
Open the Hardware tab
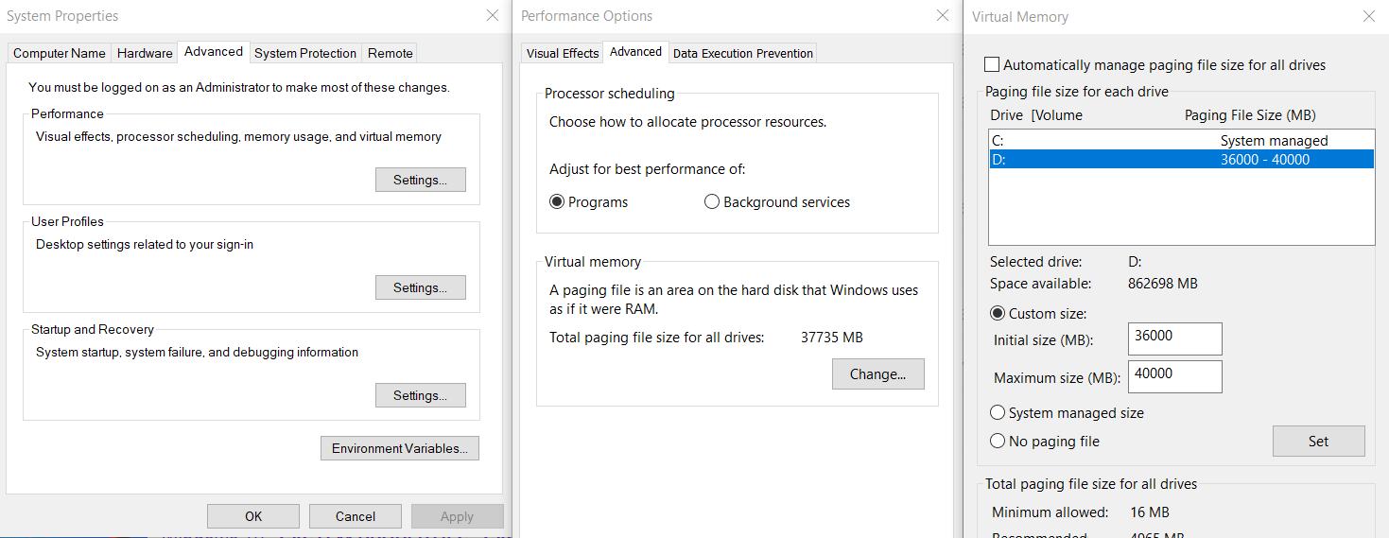pyautogui.click(x=145, y=54)
